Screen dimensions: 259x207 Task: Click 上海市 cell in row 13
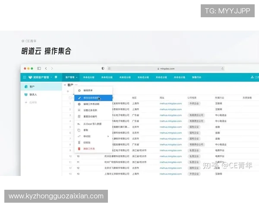click(136, 174)
